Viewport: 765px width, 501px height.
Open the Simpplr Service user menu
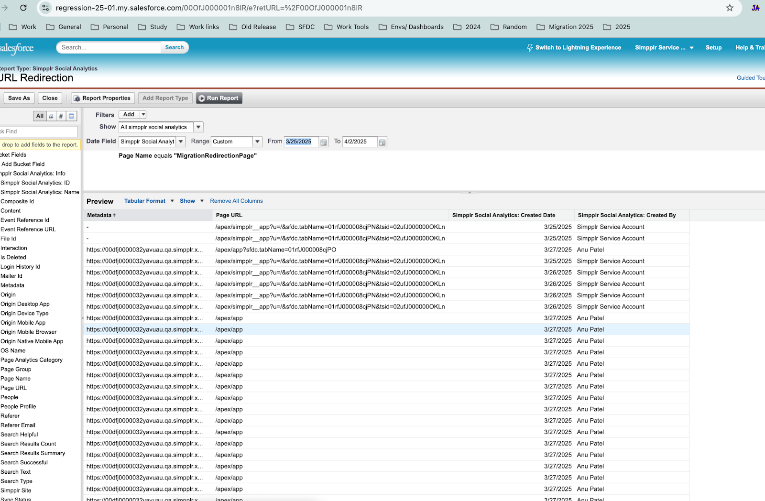[x=664, y=48]
